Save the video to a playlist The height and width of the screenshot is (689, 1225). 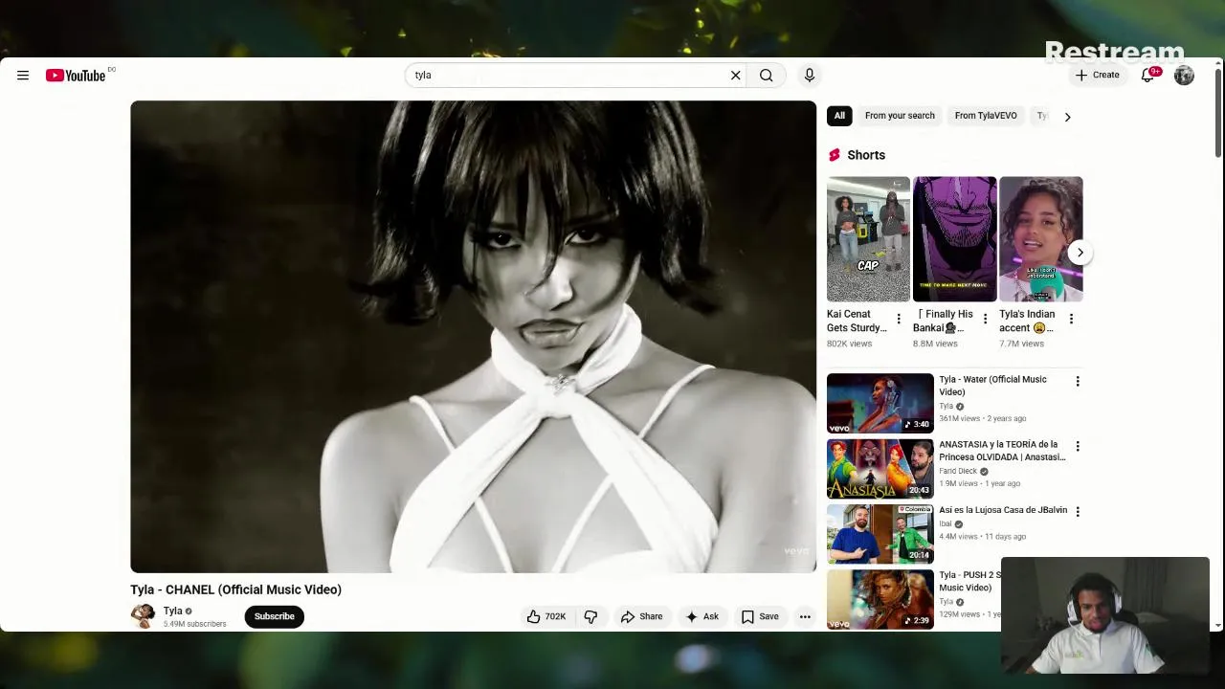(760, 617)
